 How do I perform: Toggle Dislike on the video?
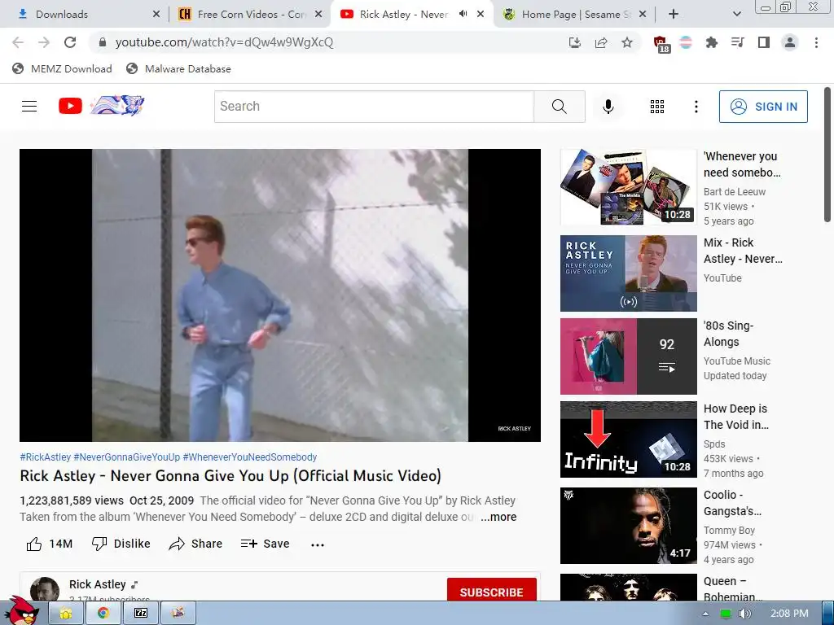point(121,544)
